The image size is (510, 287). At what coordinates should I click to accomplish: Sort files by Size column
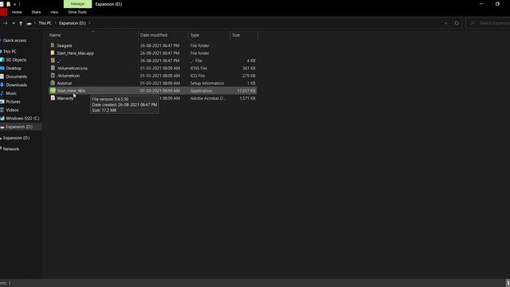pyautogui.click(x=236, y=35)
